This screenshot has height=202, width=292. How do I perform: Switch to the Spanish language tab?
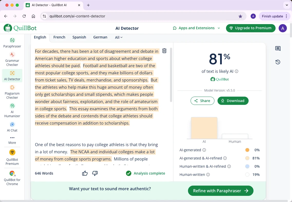[79, 37]
